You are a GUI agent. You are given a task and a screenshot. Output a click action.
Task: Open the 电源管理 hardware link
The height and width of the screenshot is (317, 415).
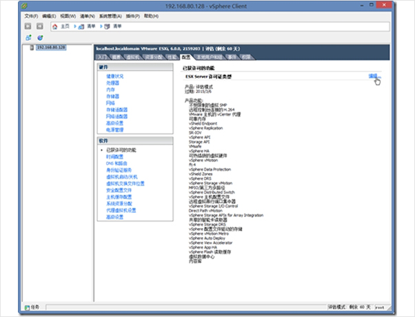pos(115,130)
